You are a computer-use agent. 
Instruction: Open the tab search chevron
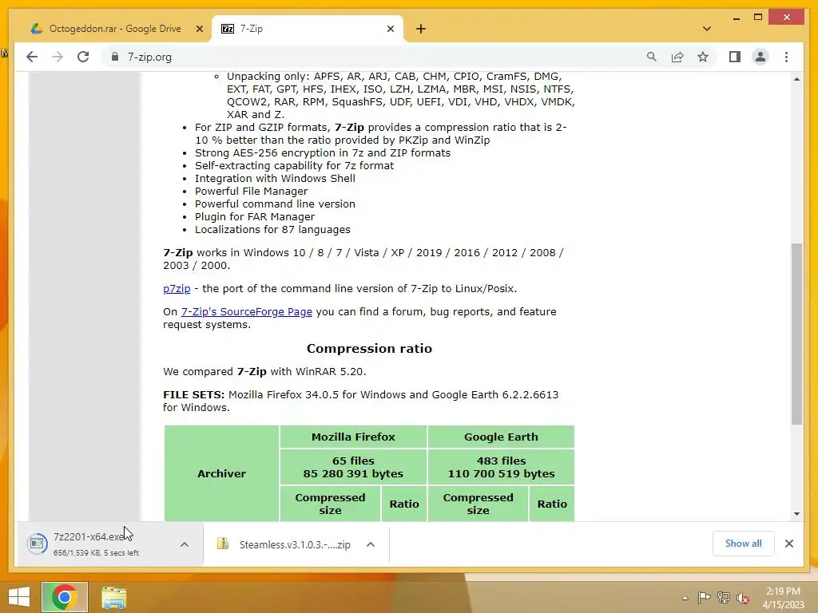click(707, 29)
